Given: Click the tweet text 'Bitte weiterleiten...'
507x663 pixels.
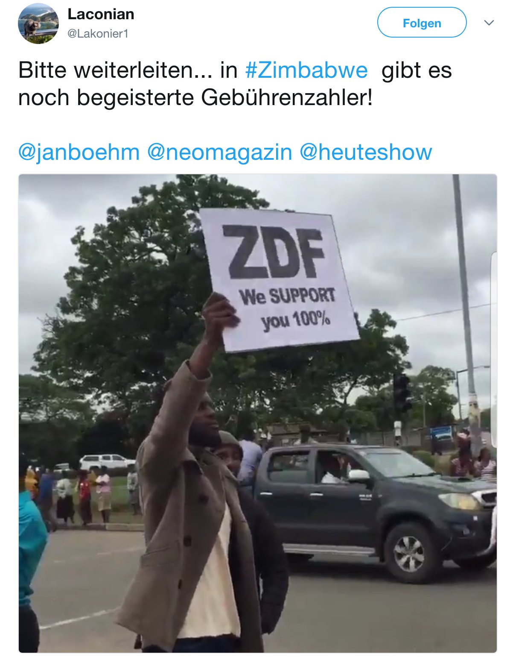Looking at the screenshot, I should click(x=115, y=70).
